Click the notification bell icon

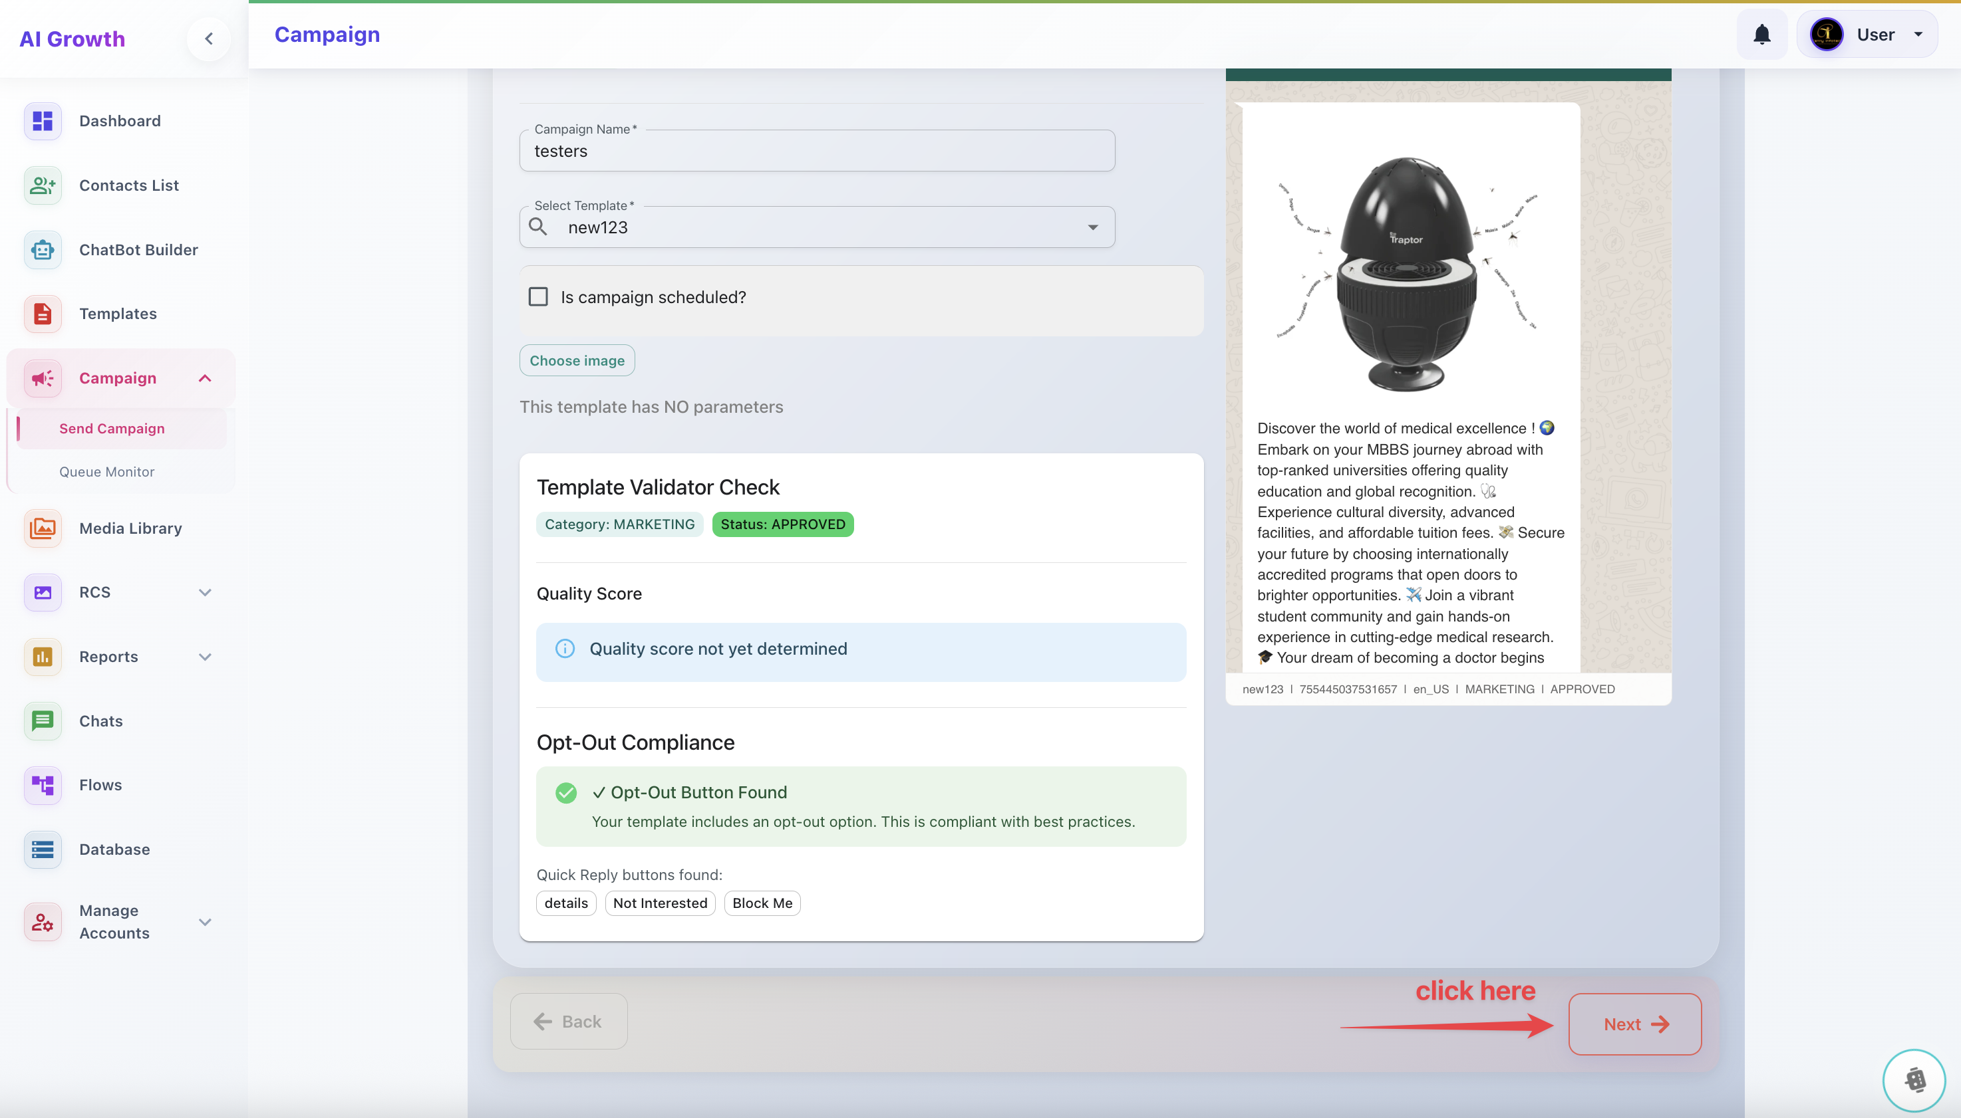(x=1761, y=35)
